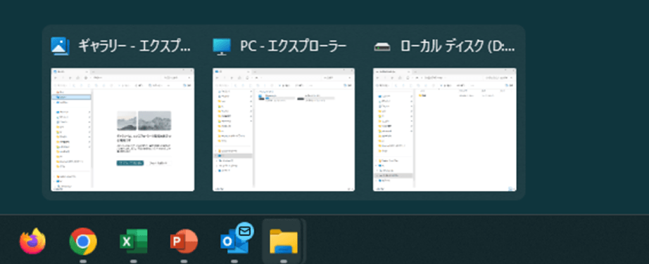Click the PC monitor icon in preview header
The height and width of the screenshot is (264, 649).
(222, 46)
